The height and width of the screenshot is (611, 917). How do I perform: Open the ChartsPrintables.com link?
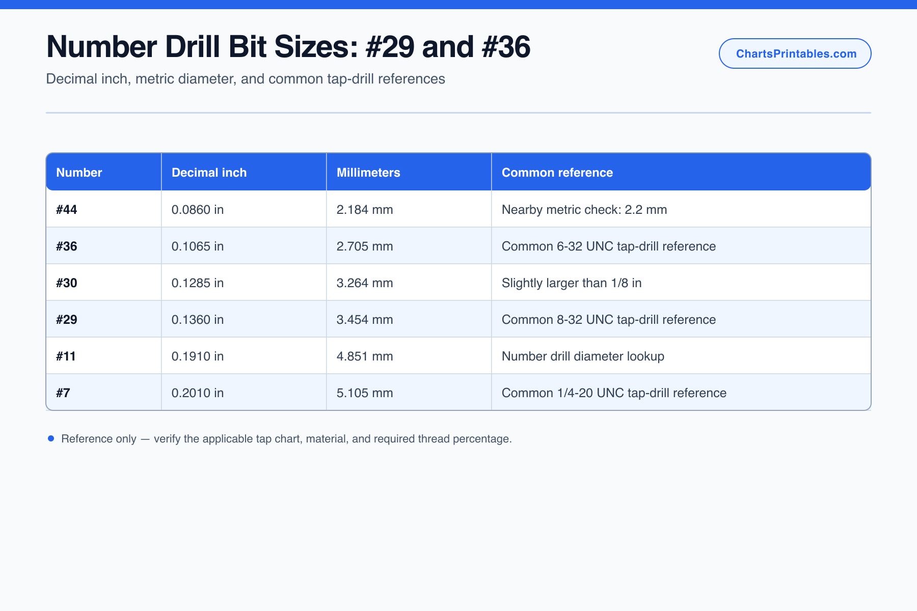click(x=795, y=53)
